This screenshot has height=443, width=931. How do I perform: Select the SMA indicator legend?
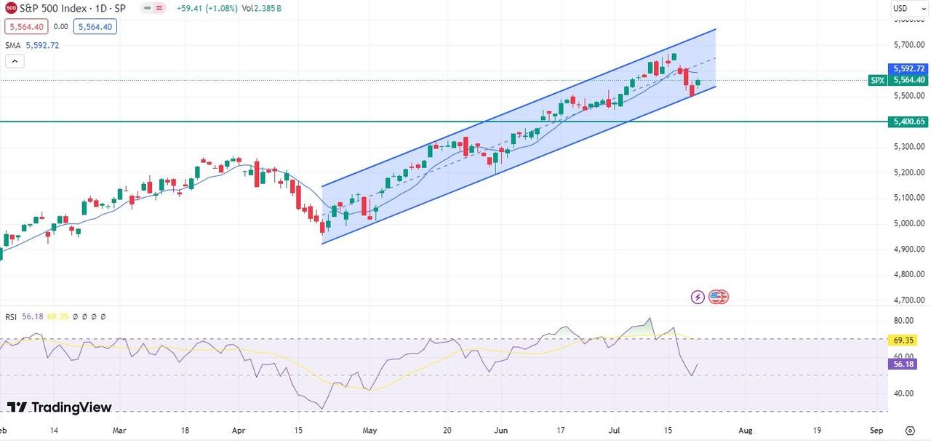tap(13, 45)
